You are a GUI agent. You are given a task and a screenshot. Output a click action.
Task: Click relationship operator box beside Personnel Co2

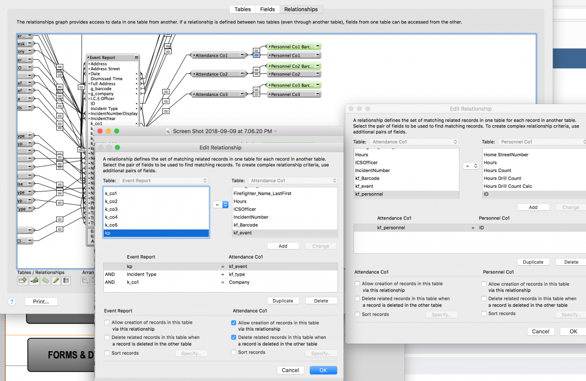(257, 74)
